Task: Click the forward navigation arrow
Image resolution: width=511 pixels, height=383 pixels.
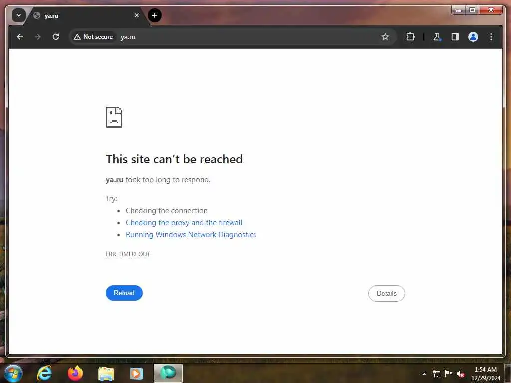Action: pos(38,37)
